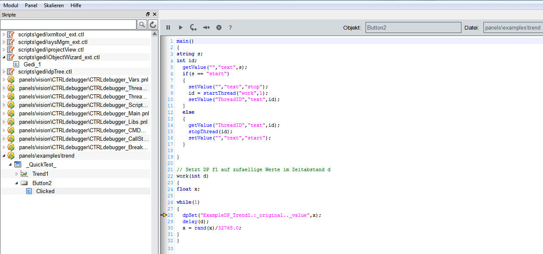
Task: Click the CTRLdebugger_Vars.pnl panel icon
Action: tap(11, 79)
